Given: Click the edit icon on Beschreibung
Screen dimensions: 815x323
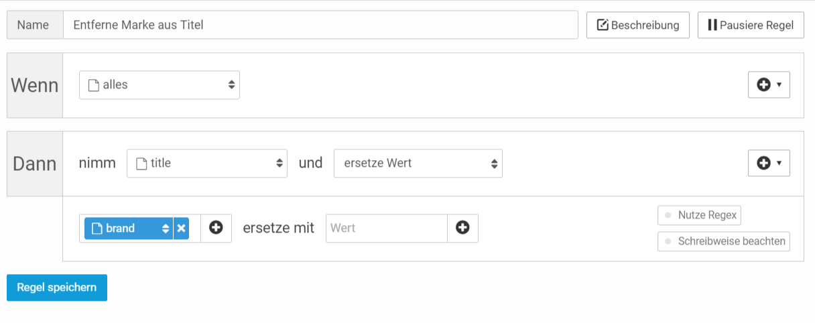Looking at the screenshot, I should [x=603, y=25].
